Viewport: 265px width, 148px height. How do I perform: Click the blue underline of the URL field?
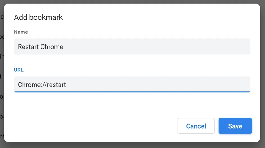132,92
